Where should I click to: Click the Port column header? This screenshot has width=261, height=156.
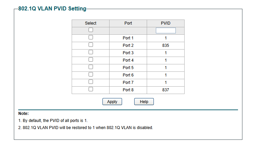click(x=128, y=23)
